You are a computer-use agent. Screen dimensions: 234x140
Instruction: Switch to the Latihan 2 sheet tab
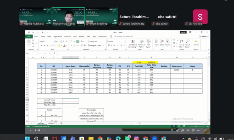[51, 123]
